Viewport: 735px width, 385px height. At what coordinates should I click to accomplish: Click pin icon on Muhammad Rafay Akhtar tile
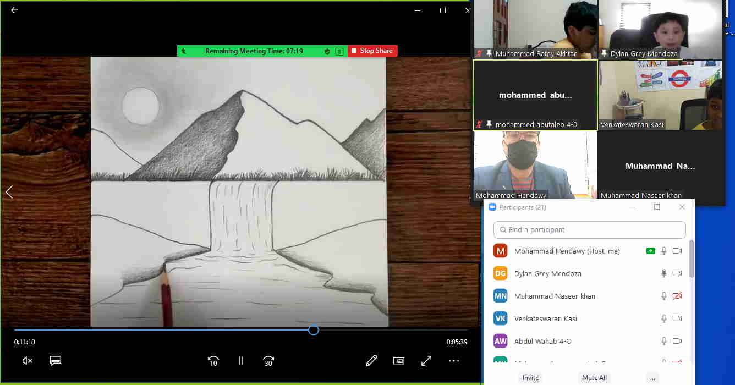489,53
